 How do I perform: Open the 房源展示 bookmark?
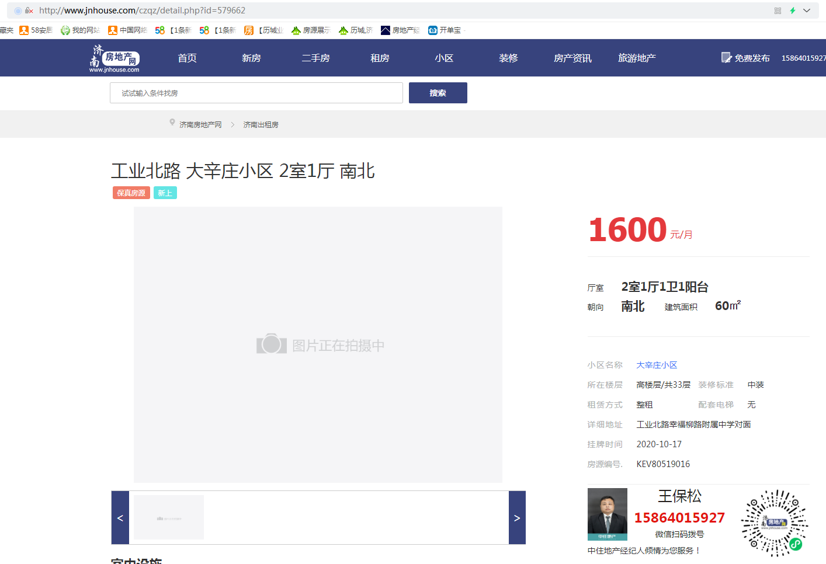[311, 30]
